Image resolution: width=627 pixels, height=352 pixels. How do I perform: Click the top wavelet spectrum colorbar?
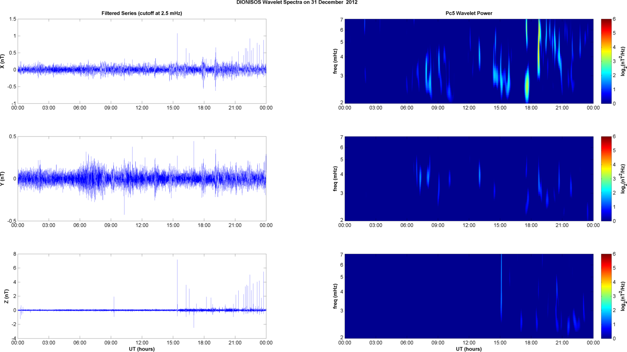click(x=606, y=61)
